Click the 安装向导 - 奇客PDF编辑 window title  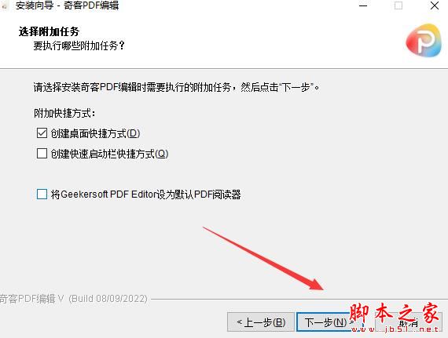click(67, 5)
